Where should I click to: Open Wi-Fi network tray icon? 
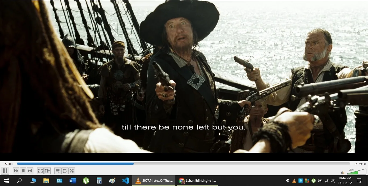coord(327,181)
